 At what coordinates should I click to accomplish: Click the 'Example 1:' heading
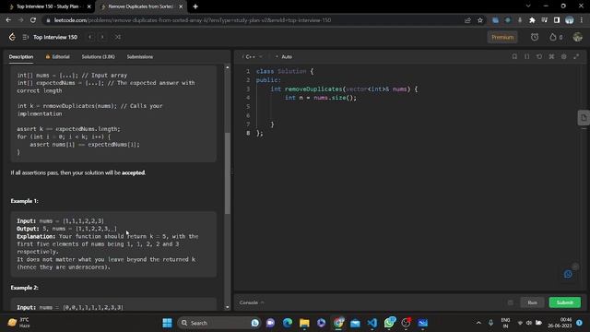25,201
